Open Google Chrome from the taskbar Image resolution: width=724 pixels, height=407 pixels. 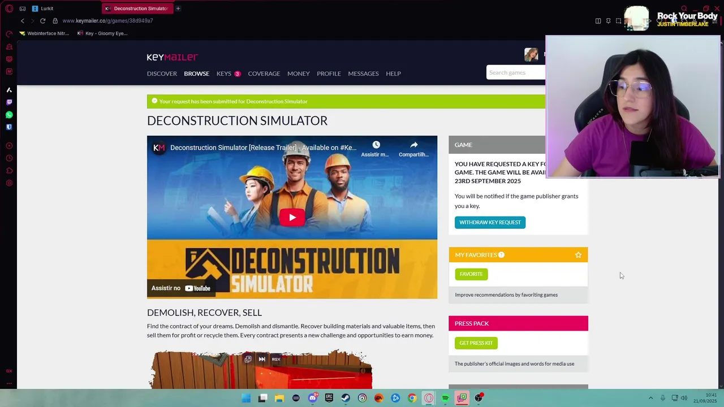pyautogui.click(x=412, y=398)
